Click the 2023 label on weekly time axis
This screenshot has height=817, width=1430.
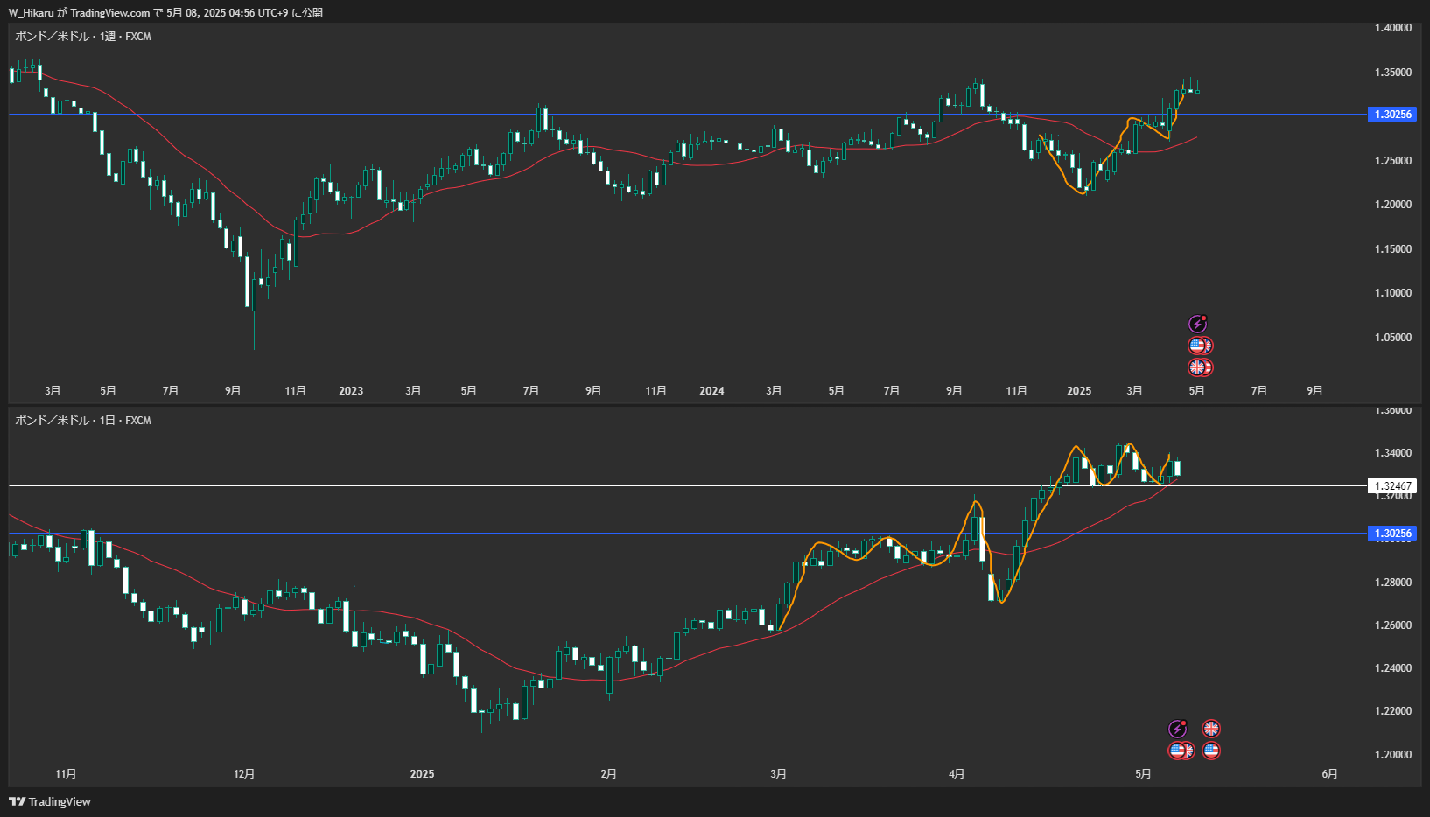tap(351, 391)
